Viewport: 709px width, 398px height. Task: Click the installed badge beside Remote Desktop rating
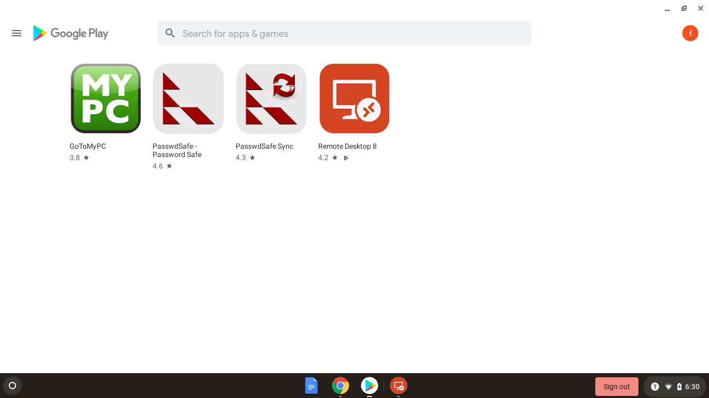click(346, 158)
